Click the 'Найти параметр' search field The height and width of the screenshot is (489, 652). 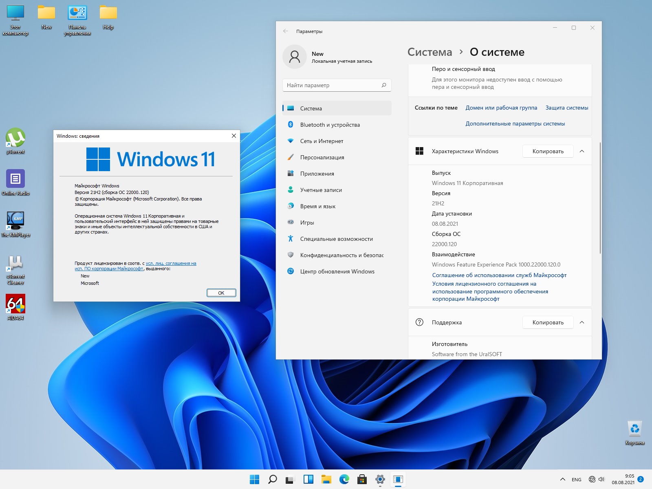(337, 85)
